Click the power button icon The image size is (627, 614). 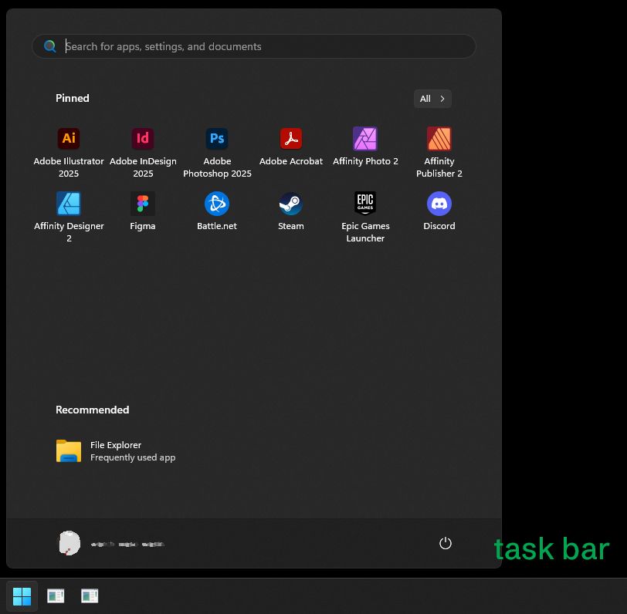tap(445, 543)
